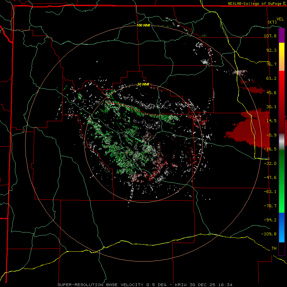Pick the purple segment of velocity color bar
This screenshot has height=287, width=287.
point(282,35)
